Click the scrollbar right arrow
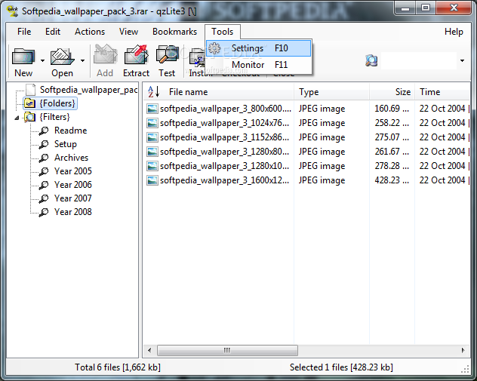The image size is (477, 381). pyautogui.click(x=463, y=350)
